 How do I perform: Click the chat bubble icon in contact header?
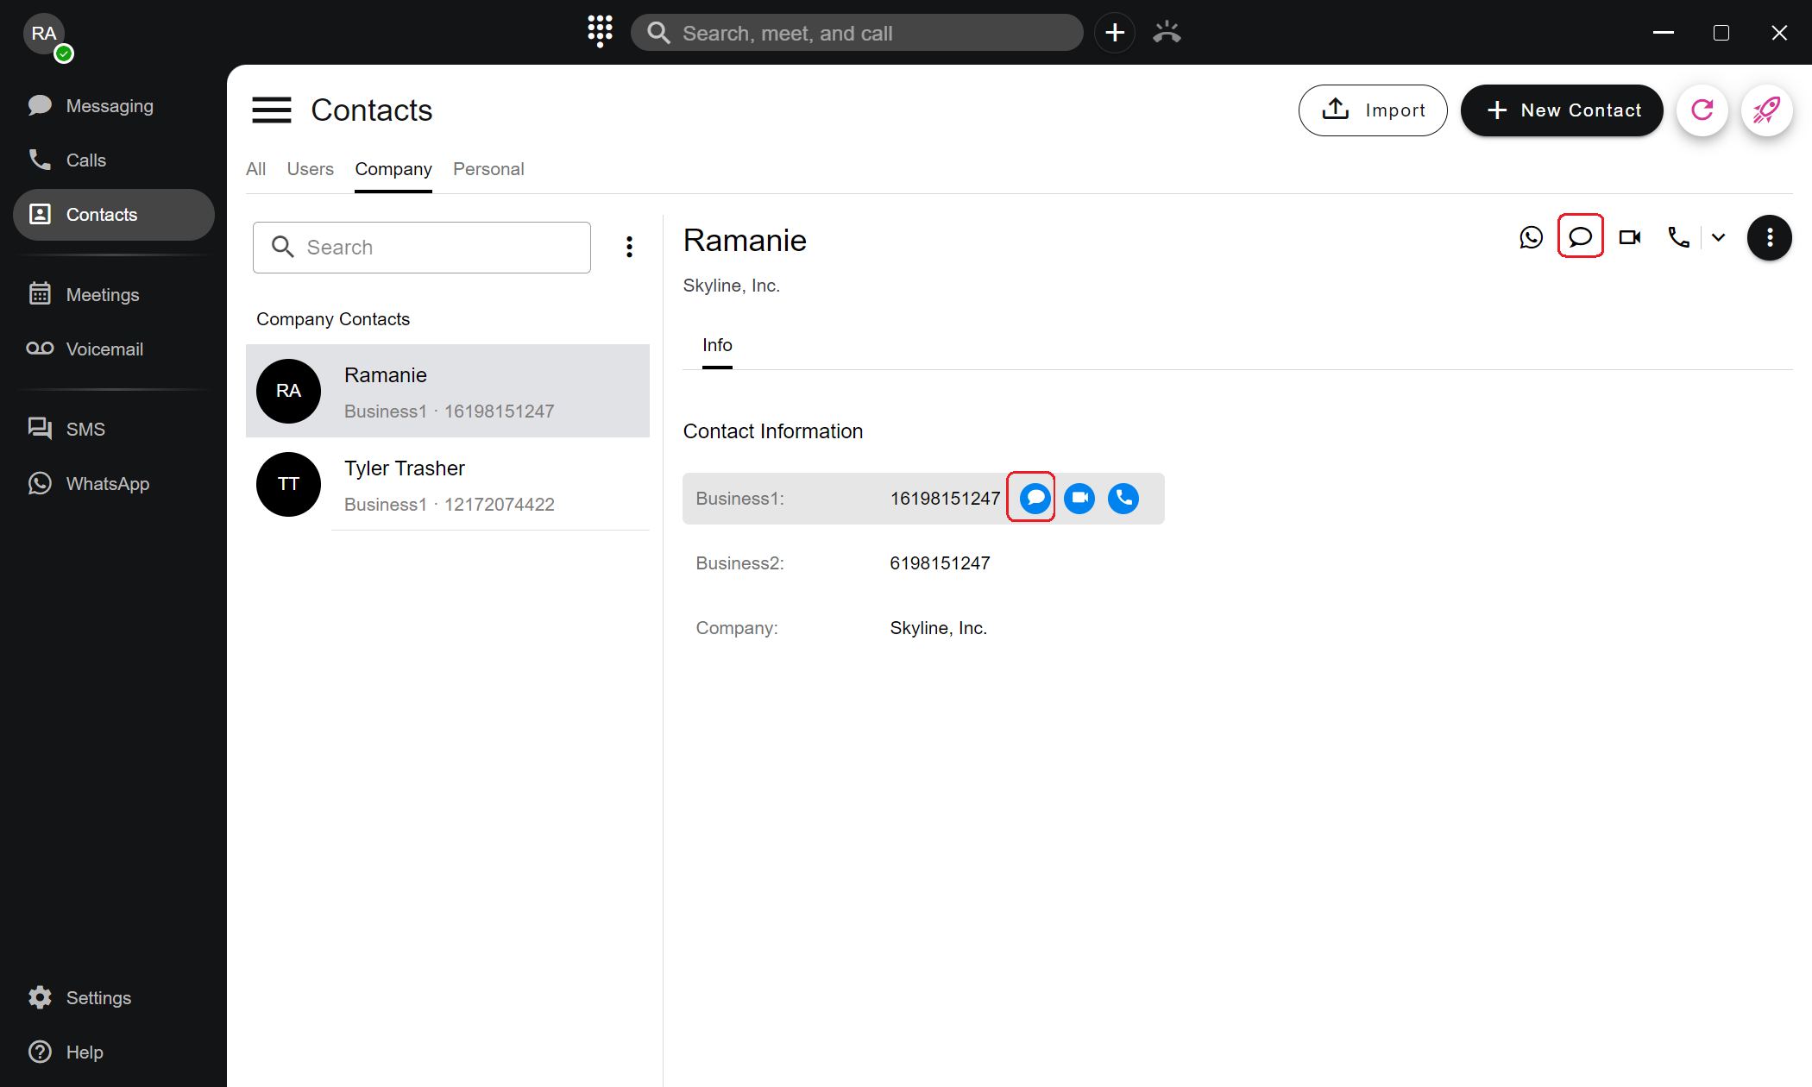[x=1580, y=236]
